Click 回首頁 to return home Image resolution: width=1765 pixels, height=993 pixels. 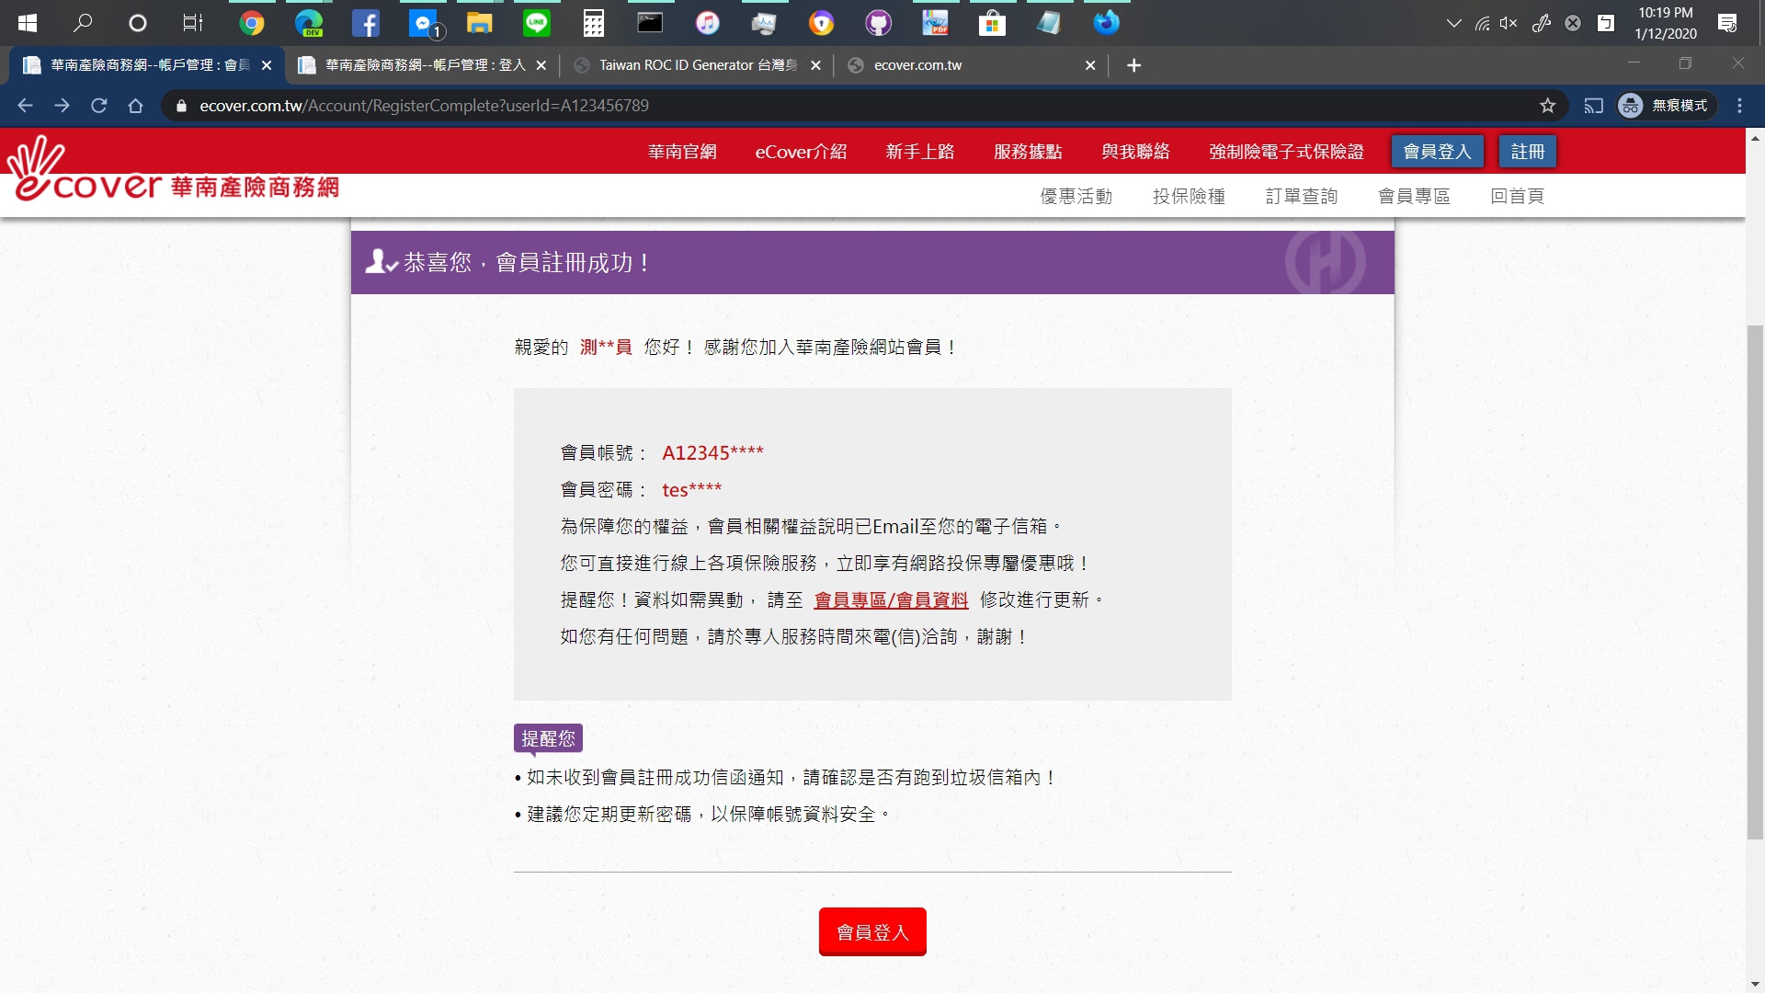pos(1518,196)
